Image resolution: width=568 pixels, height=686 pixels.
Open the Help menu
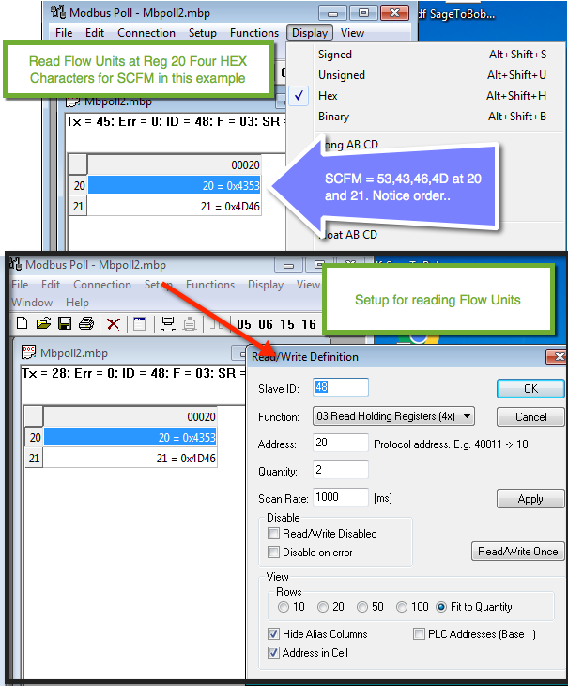(x=77, y=303)
